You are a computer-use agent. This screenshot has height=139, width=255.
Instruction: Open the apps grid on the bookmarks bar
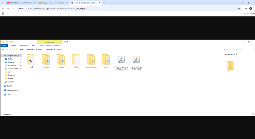[x=3, y=13]
